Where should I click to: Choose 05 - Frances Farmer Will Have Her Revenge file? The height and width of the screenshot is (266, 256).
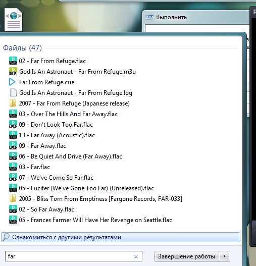point(95,220)
